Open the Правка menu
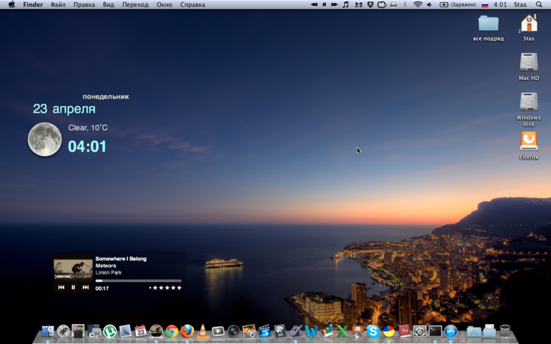This screenshot has width=551, height=344. [x=84, y=5]
